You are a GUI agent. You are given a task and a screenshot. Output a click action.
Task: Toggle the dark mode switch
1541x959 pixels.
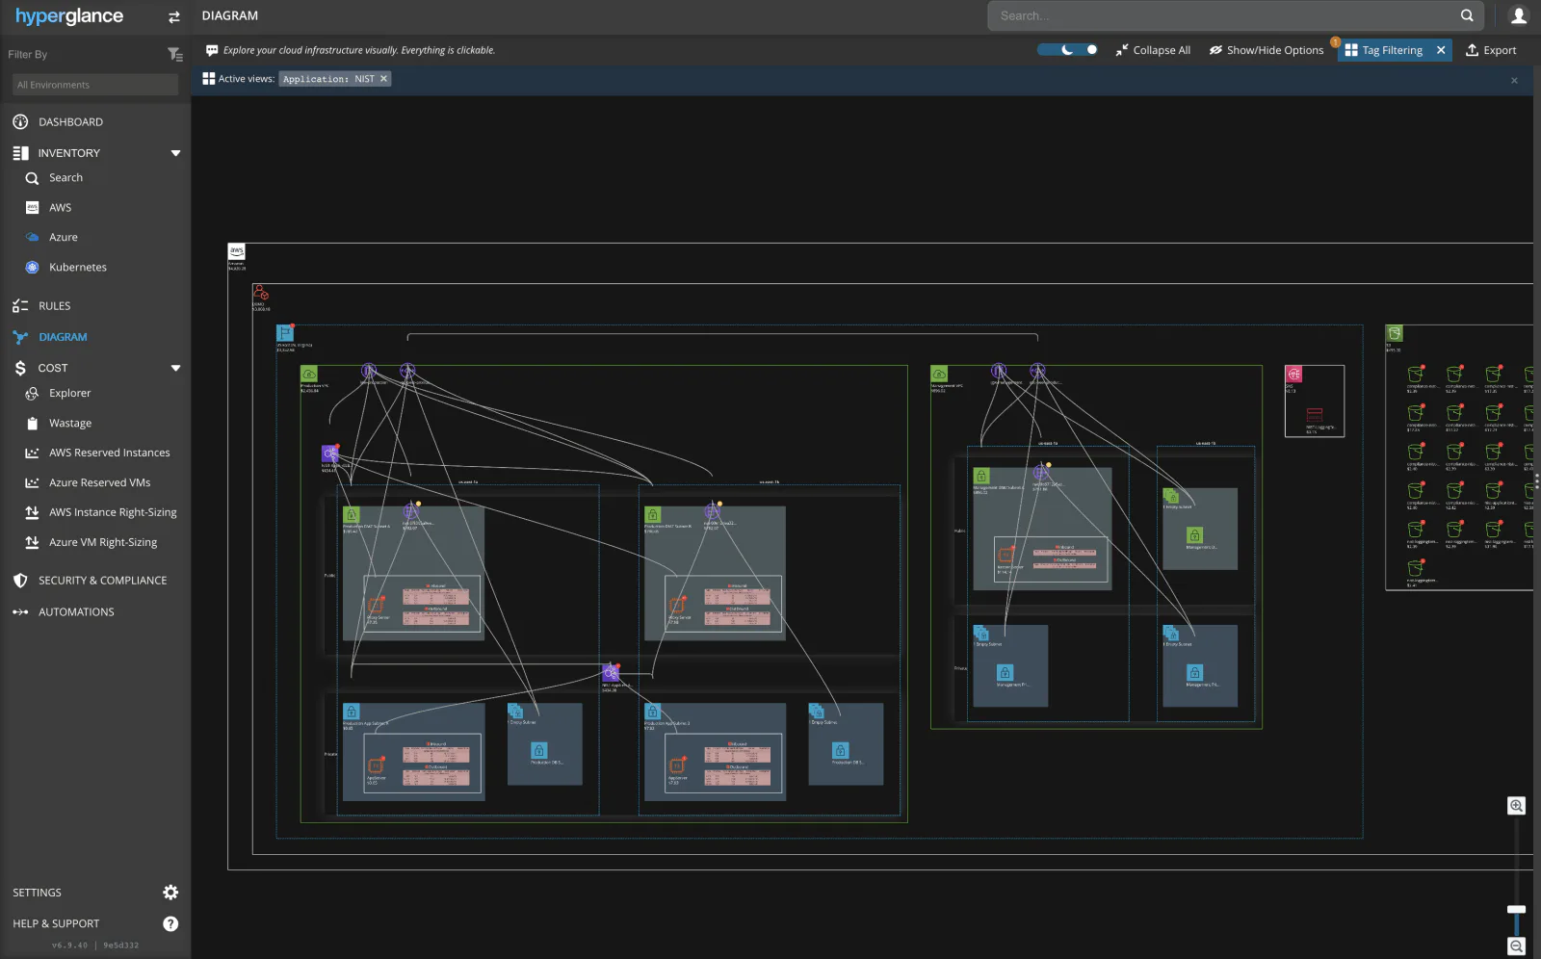click(1067, 50)
